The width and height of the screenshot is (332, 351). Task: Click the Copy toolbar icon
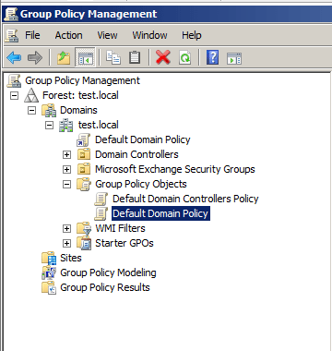[x=113, y=57]
